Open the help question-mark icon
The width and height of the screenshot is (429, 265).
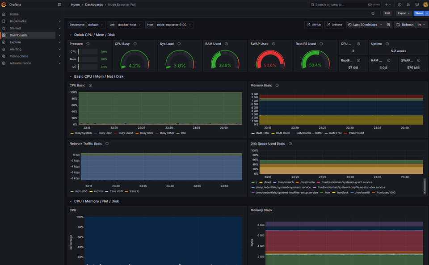tap(399, 4)
